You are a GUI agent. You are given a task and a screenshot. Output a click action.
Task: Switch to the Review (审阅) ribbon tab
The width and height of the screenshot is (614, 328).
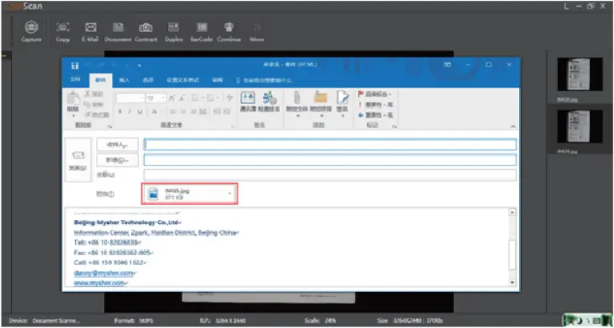point(217,80)
